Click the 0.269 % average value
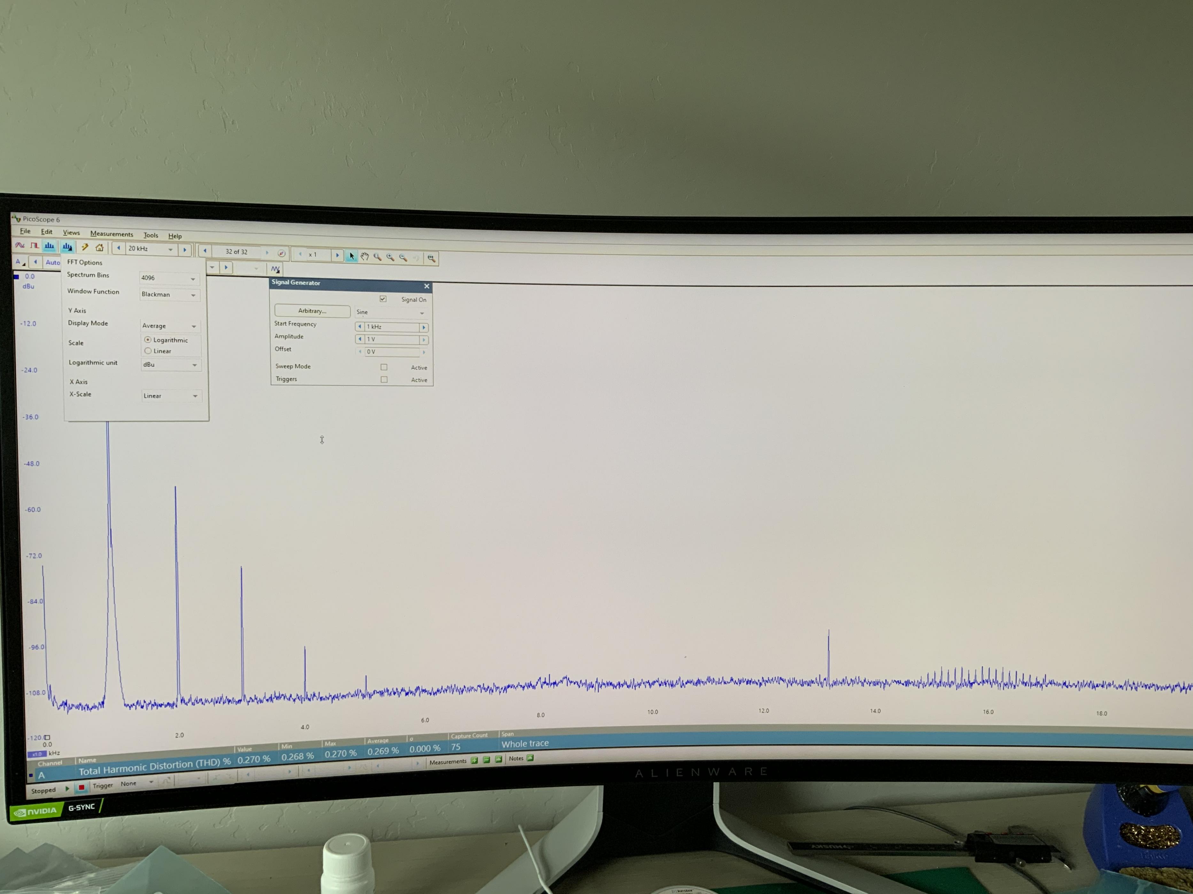The width and height of the screenshot is (1193, 894). tap(383, 751)
